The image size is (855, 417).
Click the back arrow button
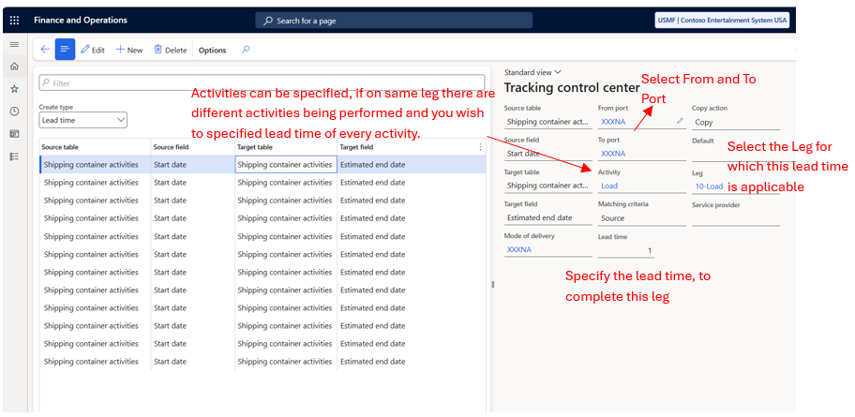pos(45,50)
